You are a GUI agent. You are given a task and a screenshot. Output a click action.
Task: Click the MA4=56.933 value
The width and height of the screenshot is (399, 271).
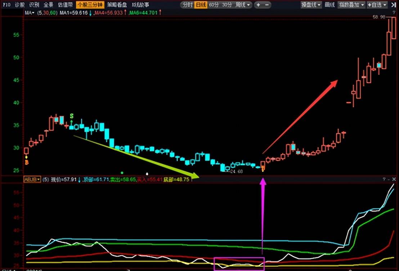tap(109, 13)
